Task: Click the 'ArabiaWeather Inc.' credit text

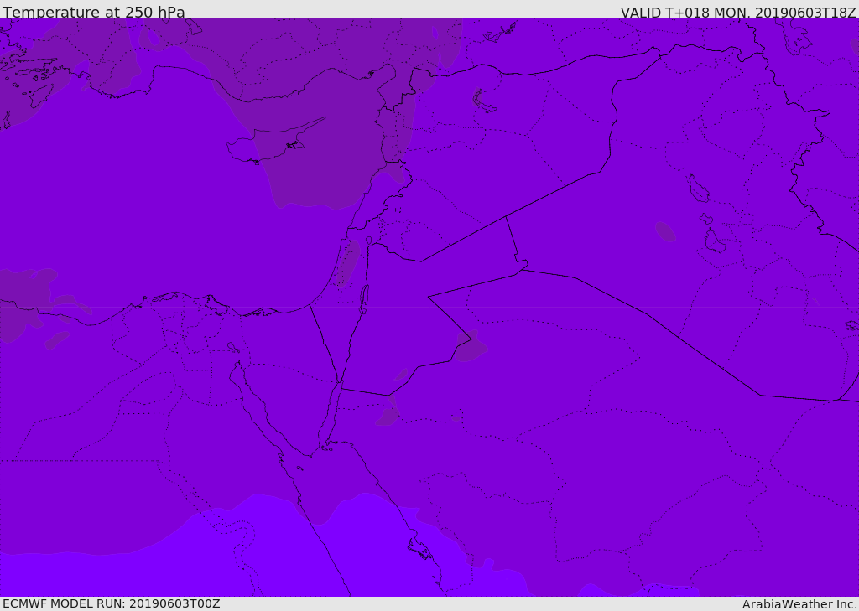Action: click(x=799, y=604)
